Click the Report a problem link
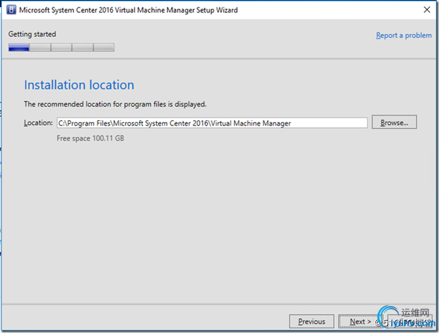The width and height of the screenshot is (439, 333). click(404, 35)
